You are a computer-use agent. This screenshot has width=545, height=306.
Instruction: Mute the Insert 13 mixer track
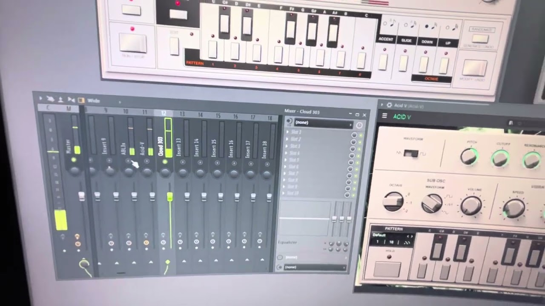[x=183, y=162]
